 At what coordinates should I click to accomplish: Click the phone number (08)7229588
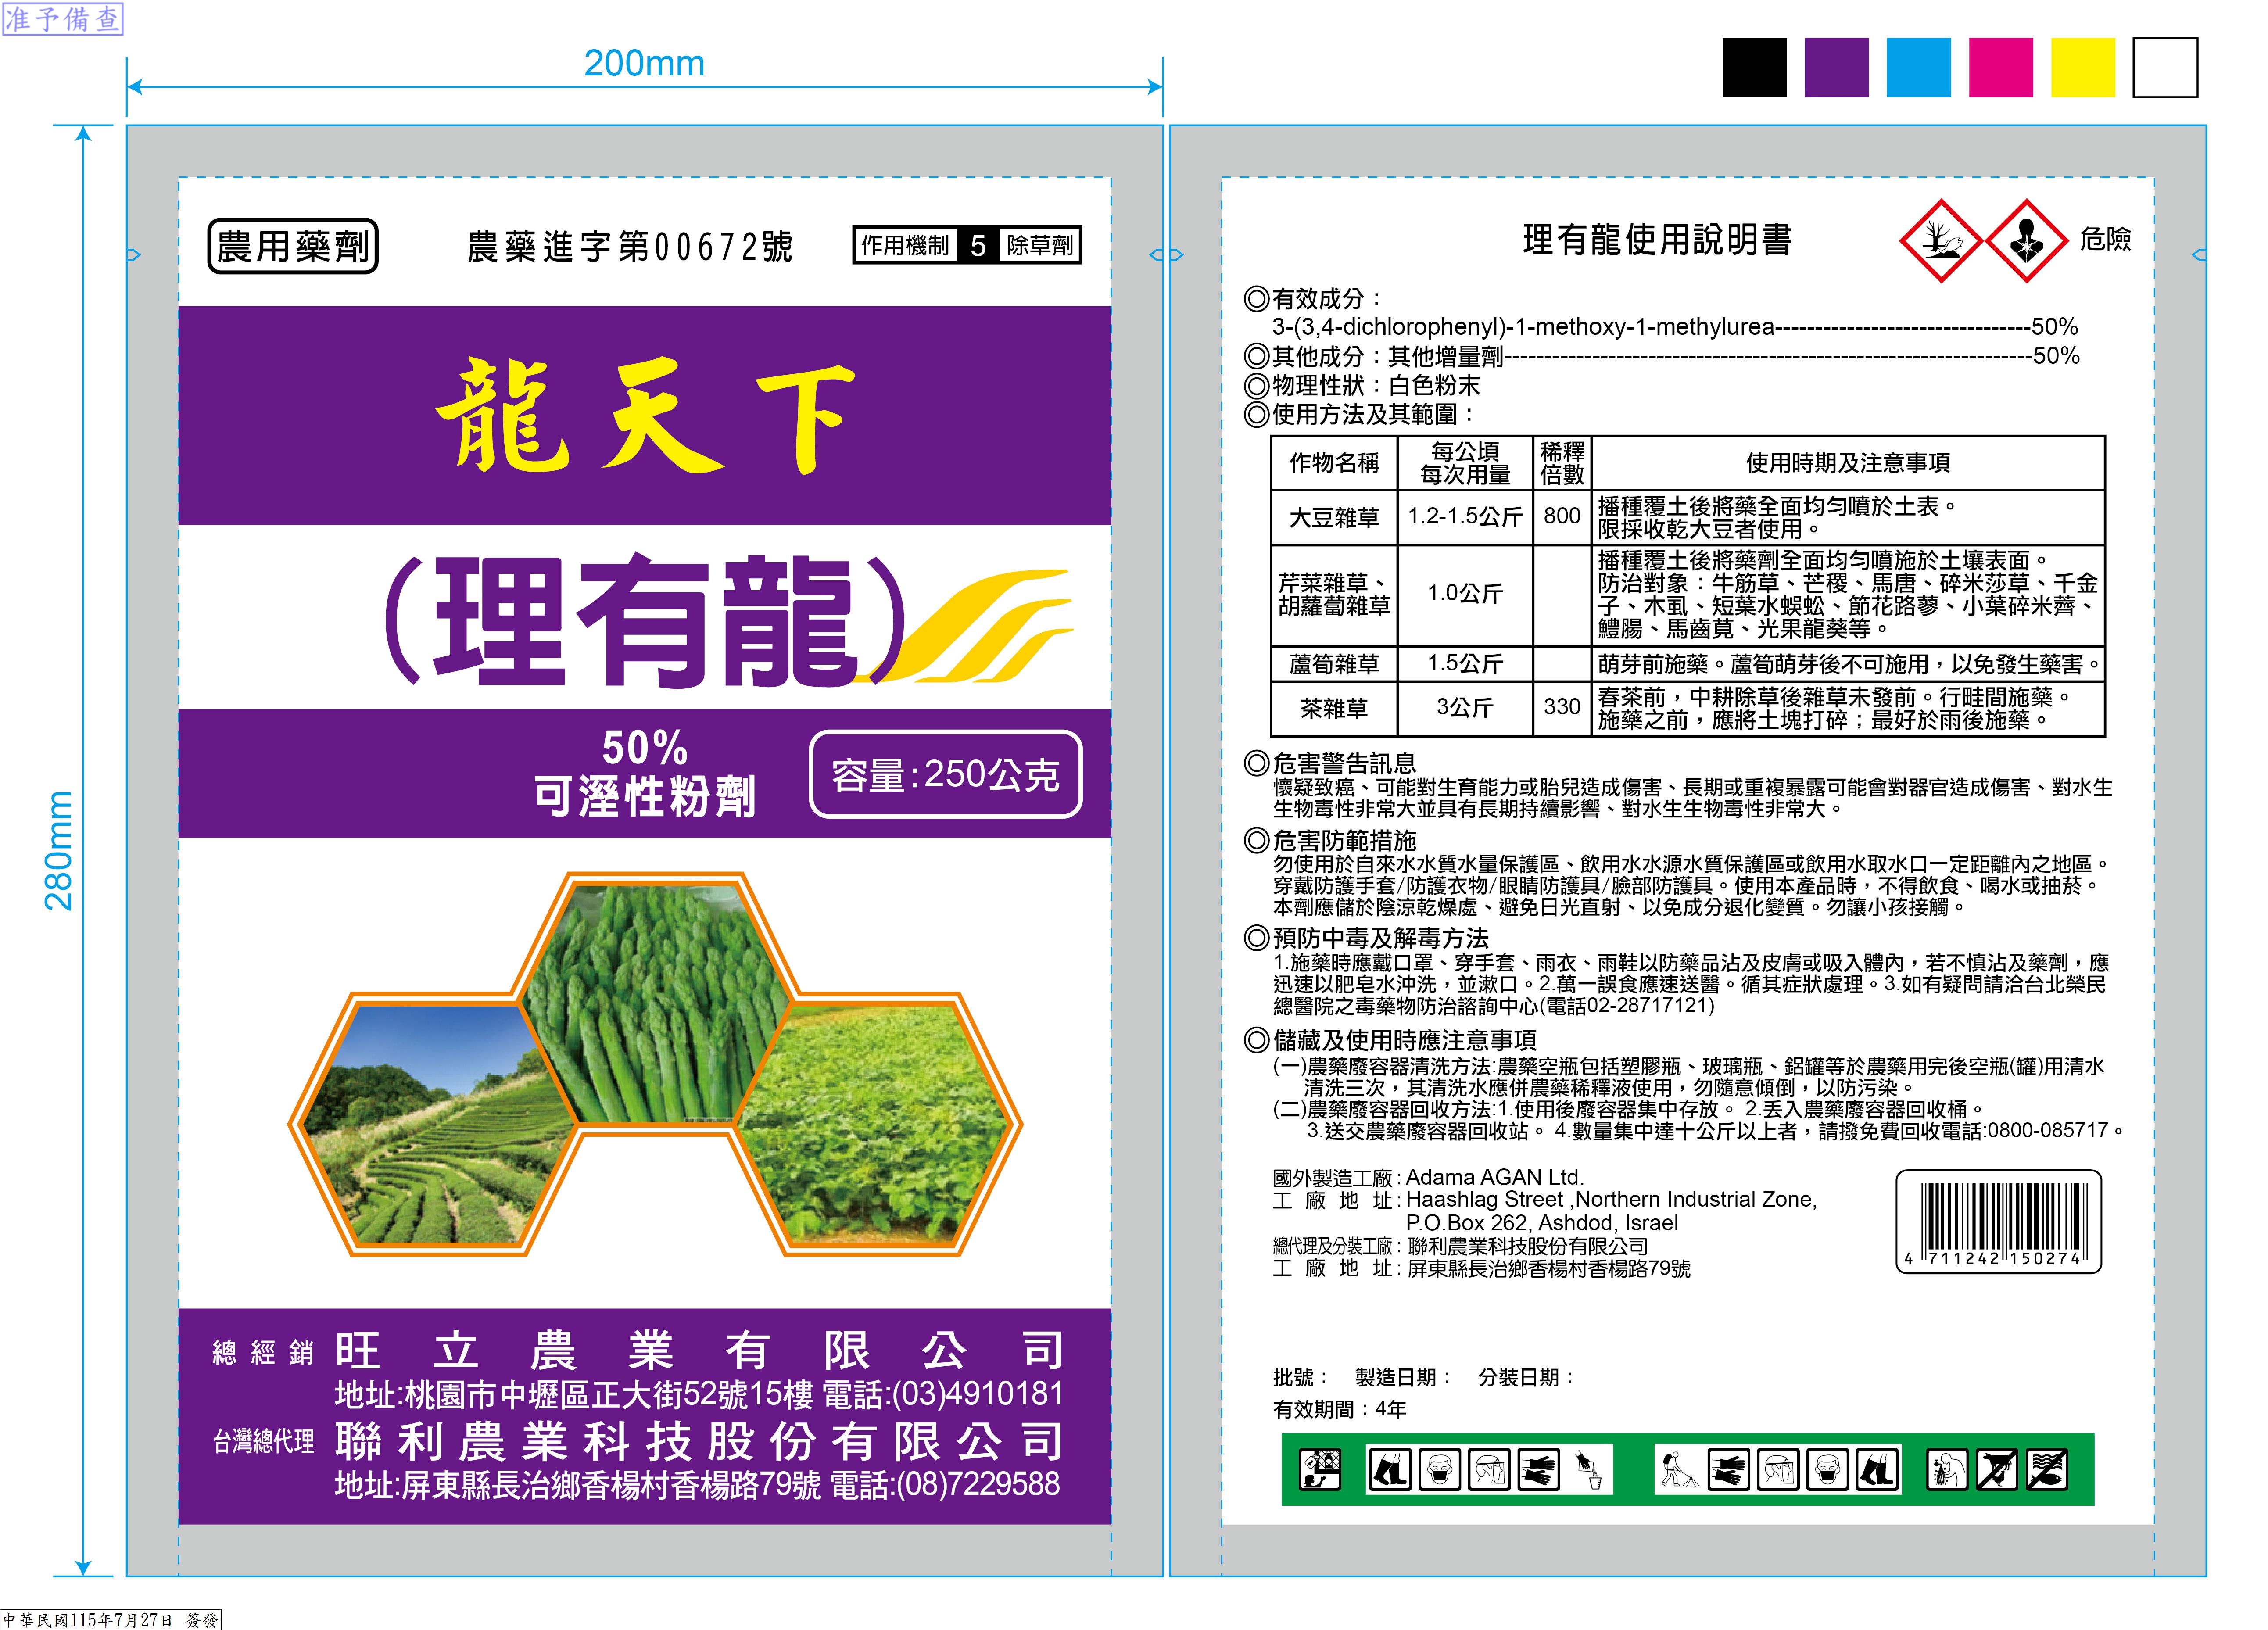(x=977, y=1485)
